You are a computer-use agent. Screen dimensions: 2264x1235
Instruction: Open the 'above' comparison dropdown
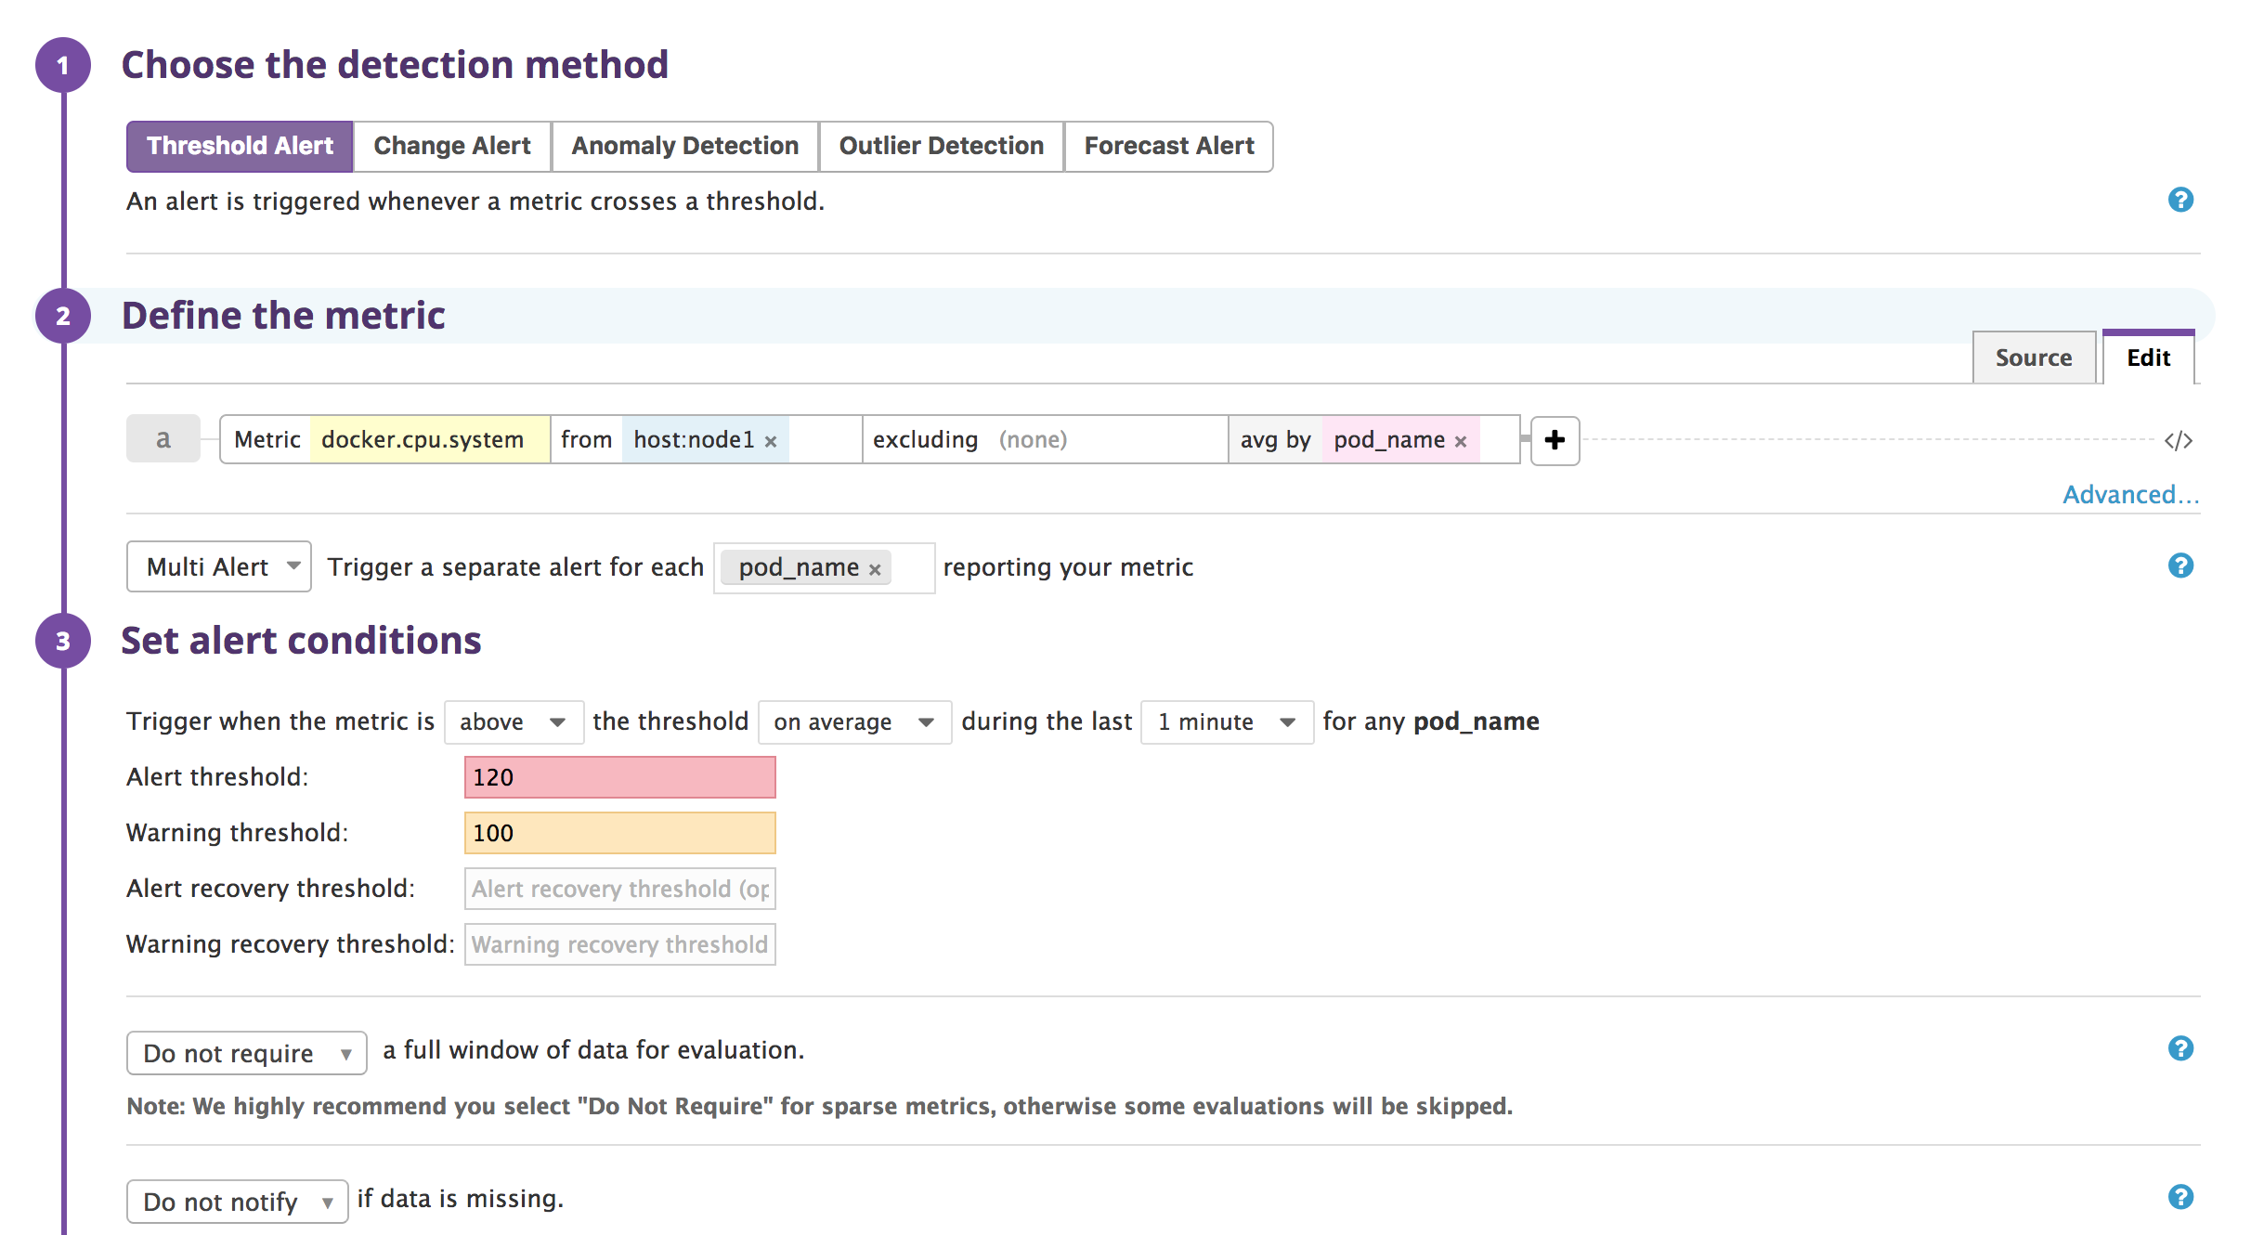(514, 721)
